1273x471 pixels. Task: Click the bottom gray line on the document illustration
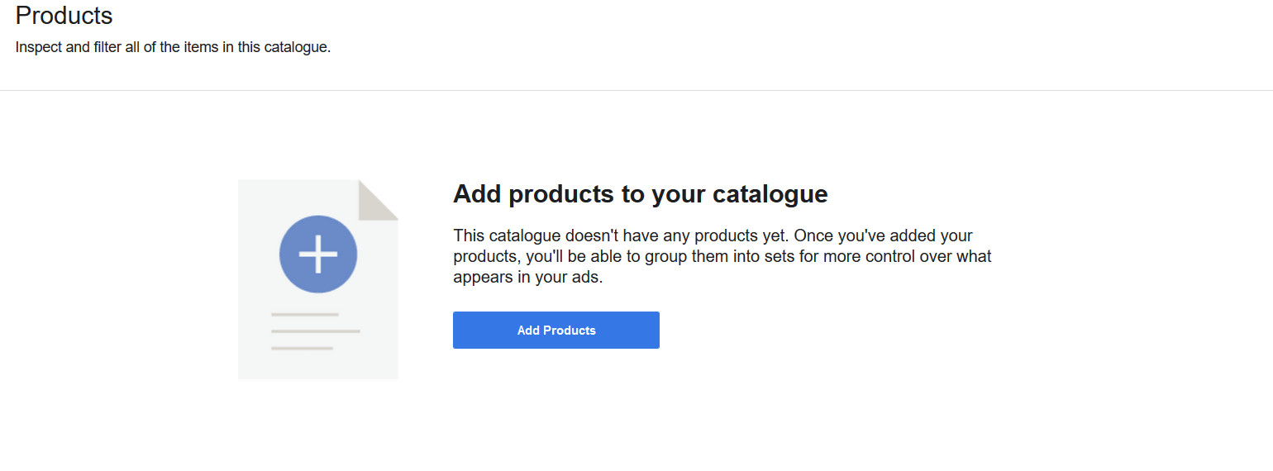(x=302, y=348)
